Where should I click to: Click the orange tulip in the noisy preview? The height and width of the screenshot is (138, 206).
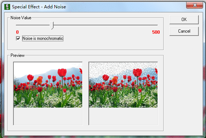(x=115, y=80)
